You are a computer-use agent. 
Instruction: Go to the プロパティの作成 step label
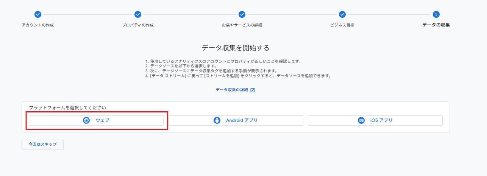point(138,25)
